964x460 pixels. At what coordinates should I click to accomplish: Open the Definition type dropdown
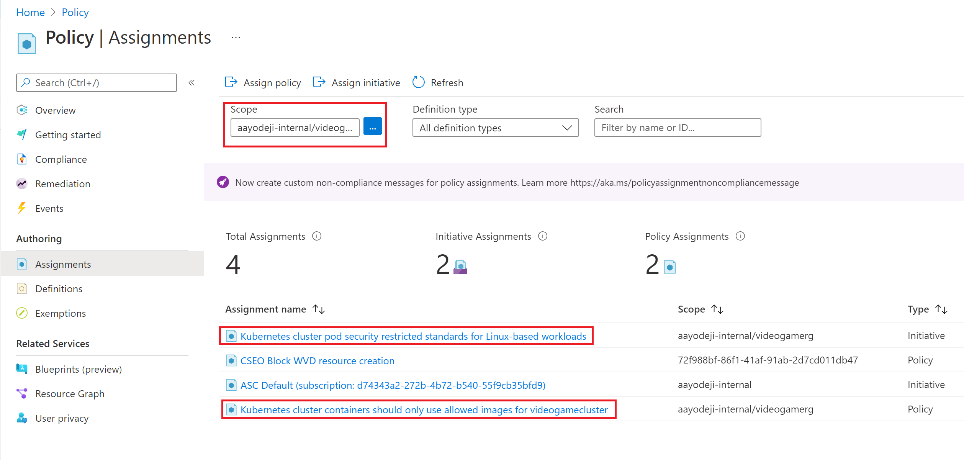coord(496,128)
